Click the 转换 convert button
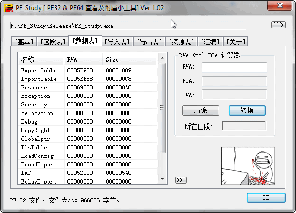The width and height of the screenshot is (296, 213). point(247,110)
